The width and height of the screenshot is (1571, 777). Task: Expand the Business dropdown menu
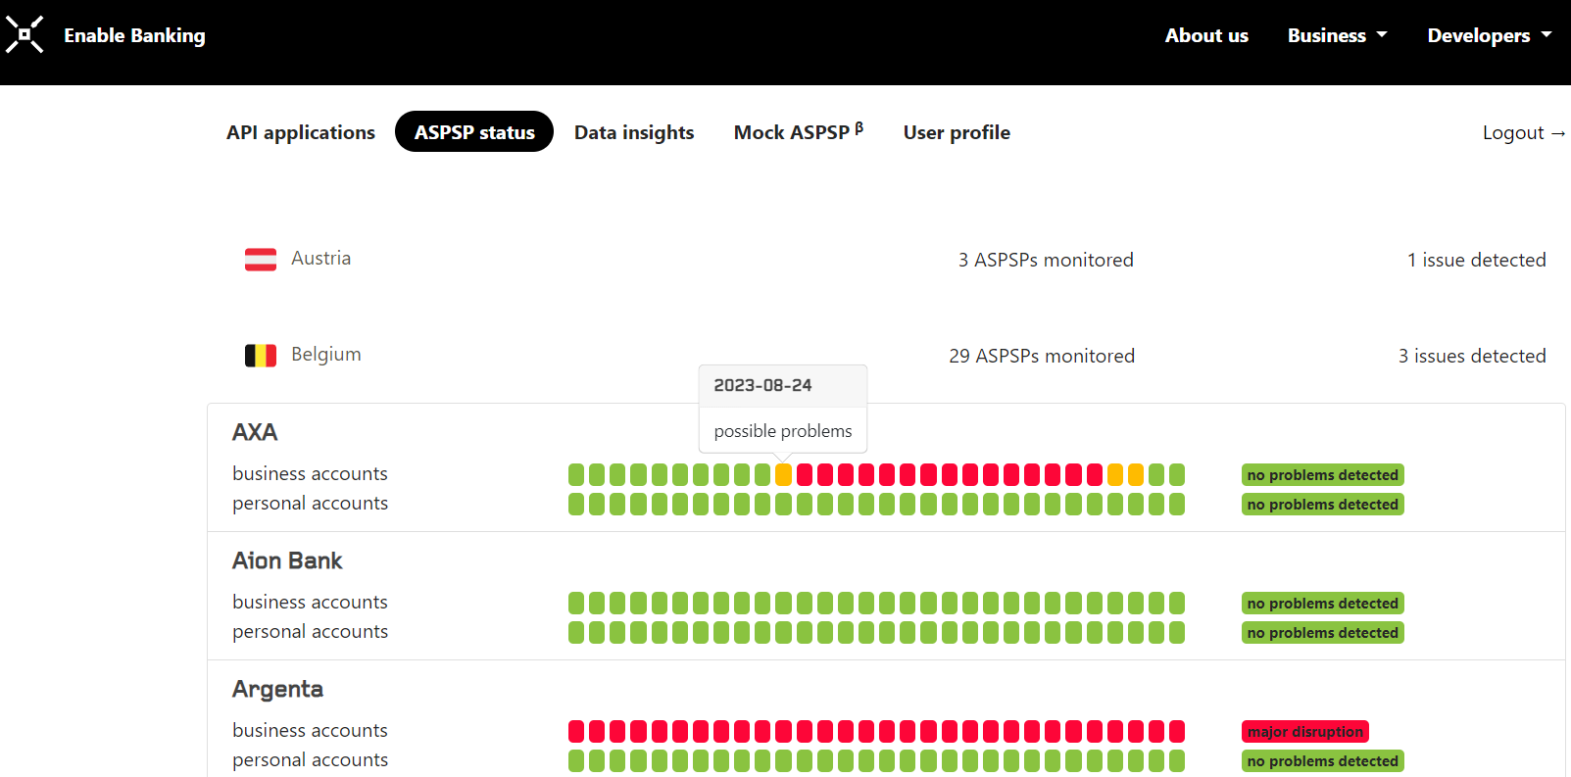pyautogui.click(x=1337, y=35)
